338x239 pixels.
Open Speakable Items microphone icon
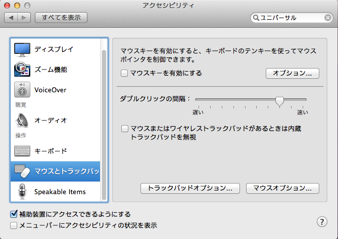[22, 192]
